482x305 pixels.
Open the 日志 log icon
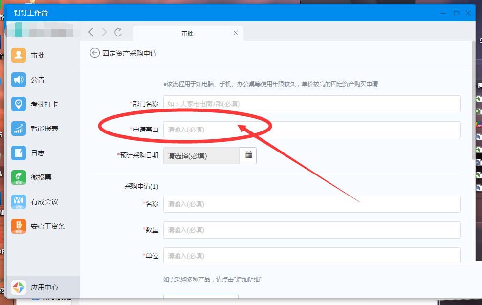click(19, 153)
